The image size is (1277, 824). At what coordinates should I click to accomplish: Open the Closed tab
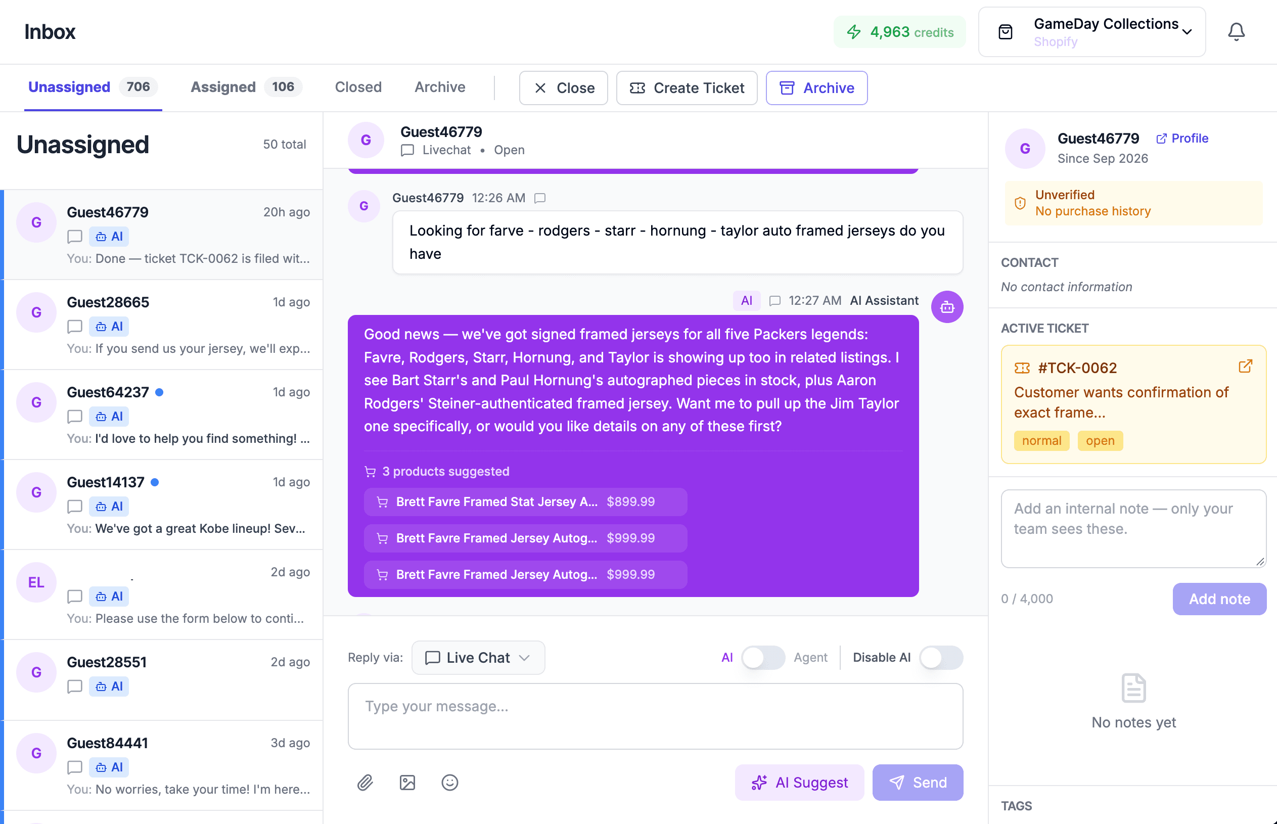coord(358,87)
